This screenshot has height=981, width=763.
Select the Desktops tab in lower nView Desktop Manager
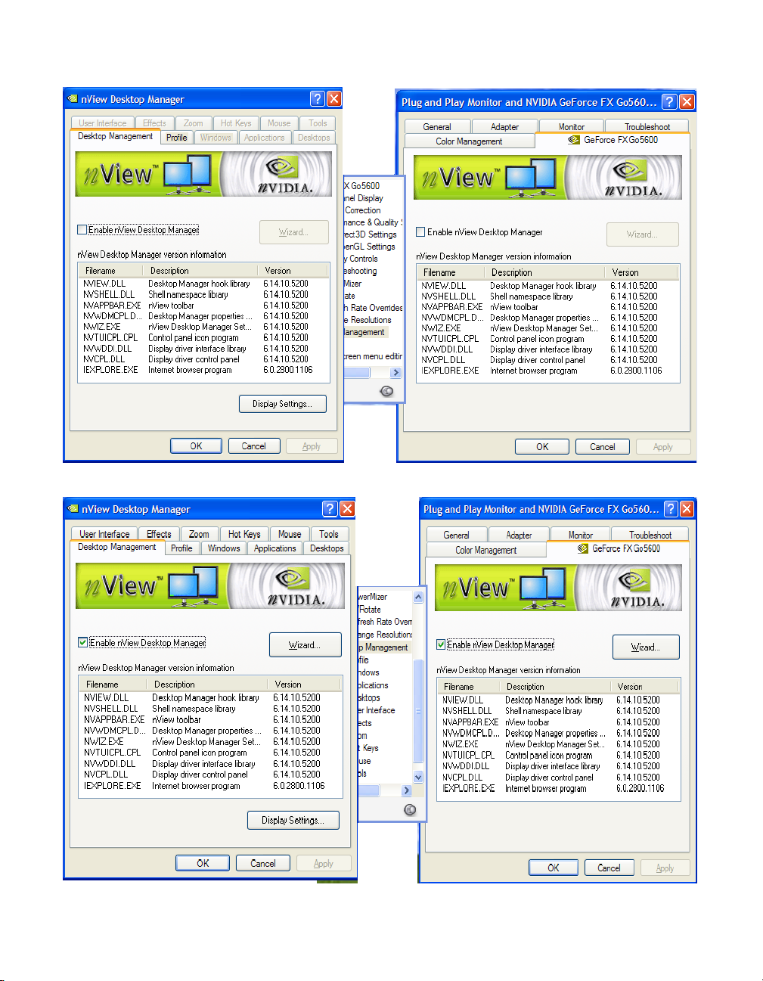pos(327,548)
